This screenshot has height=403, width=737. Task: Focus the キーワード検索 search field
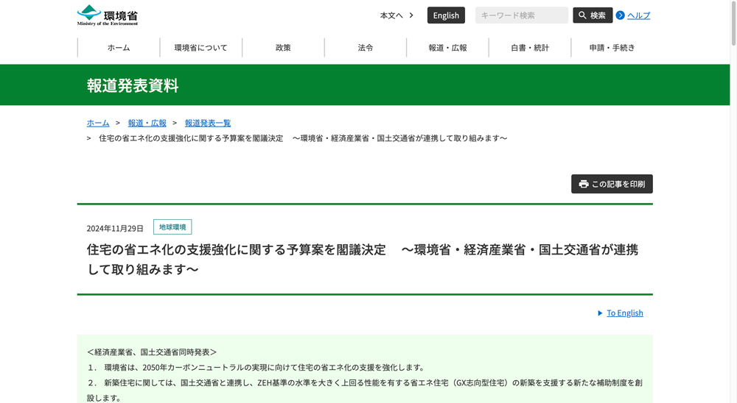(521, 15)
